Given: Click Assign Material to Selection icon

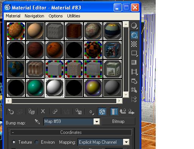Looking at the screenshot, I should click(31, 112).
